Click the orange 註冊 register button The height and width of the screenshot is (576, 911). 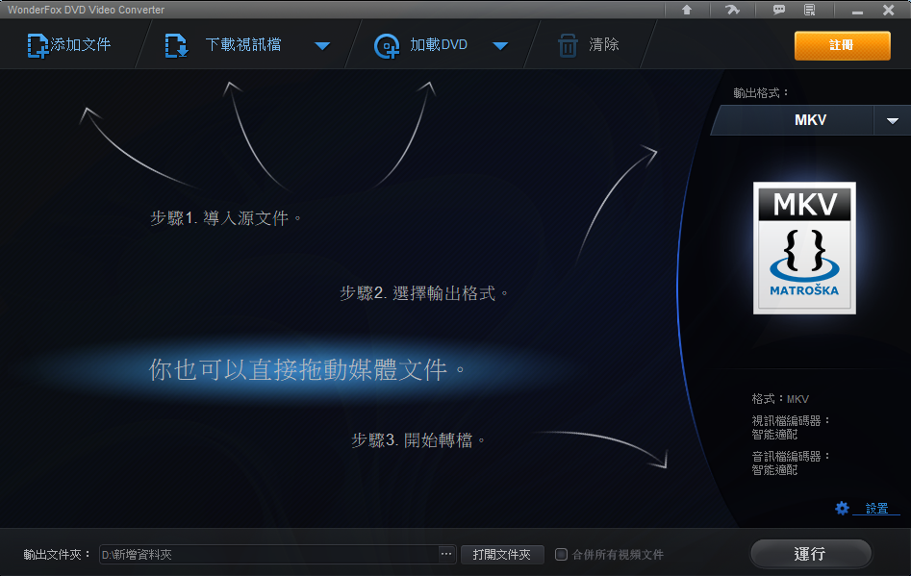tap(842, 46)
